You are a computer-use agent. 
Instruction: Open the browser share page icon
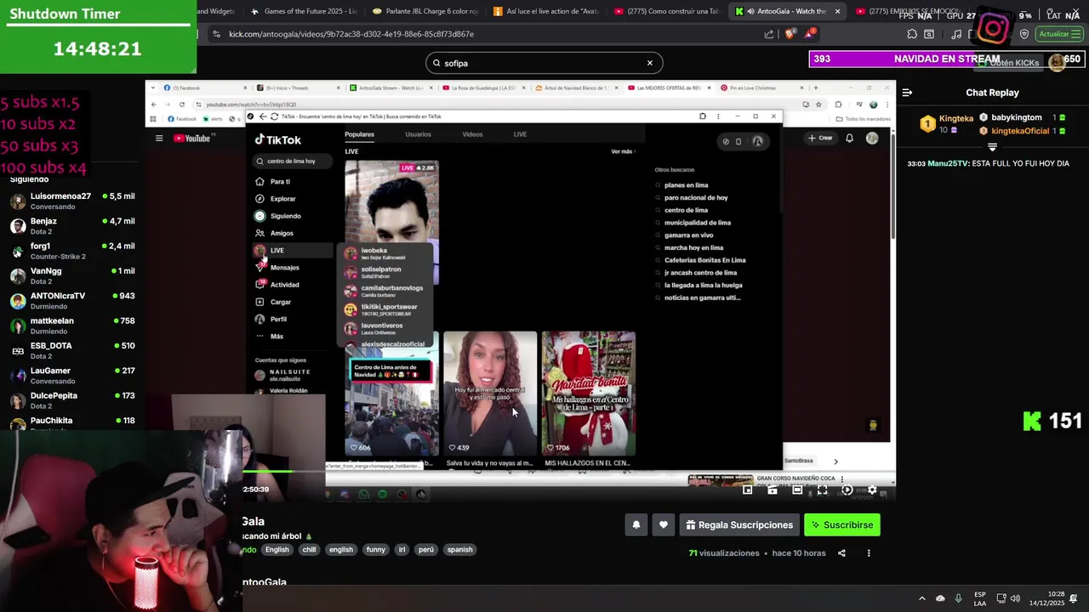[769, 34]
